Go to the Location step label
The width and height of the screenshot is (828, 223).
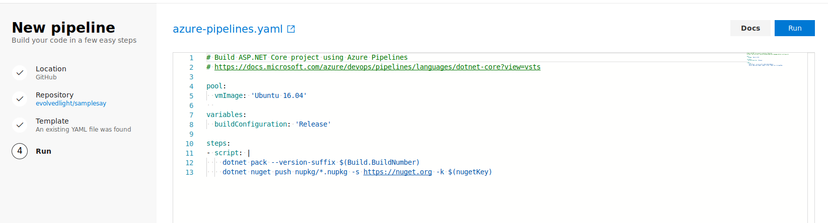51,69
